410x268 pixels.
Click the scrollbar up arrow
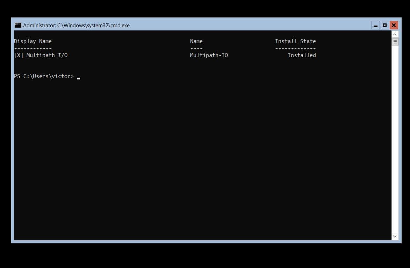(x=395, y=34)
